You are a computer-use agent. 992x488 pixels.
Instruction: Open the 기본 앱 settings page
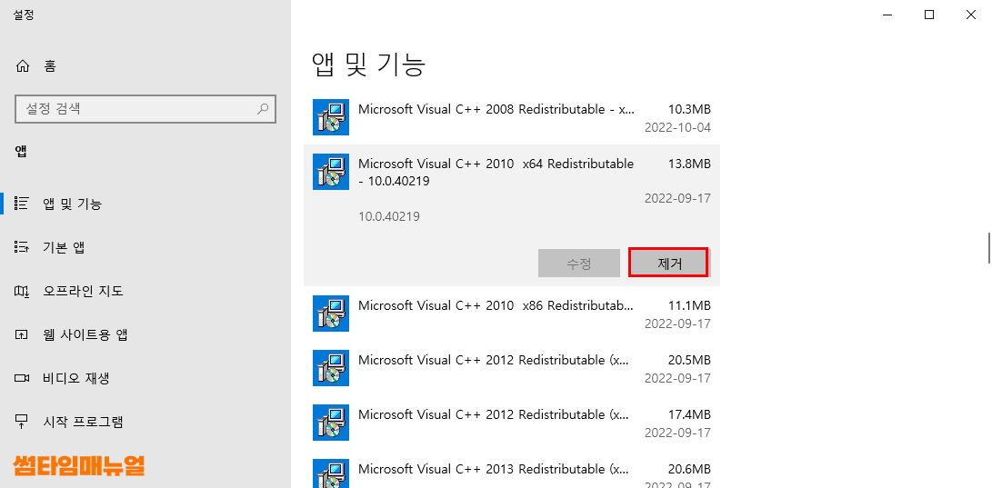(x=145, y=247)
